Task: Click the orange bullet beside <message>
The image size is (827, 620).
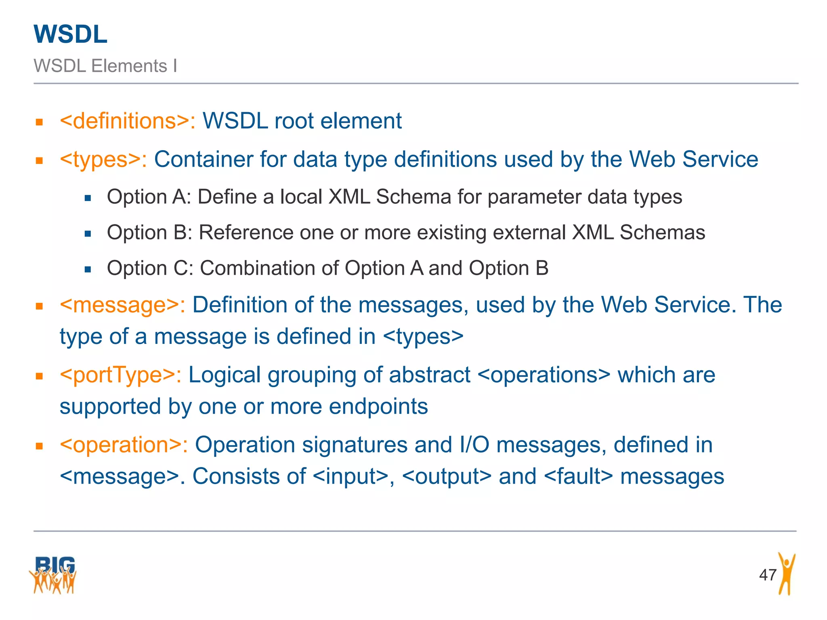Action: tap(39, 306)
